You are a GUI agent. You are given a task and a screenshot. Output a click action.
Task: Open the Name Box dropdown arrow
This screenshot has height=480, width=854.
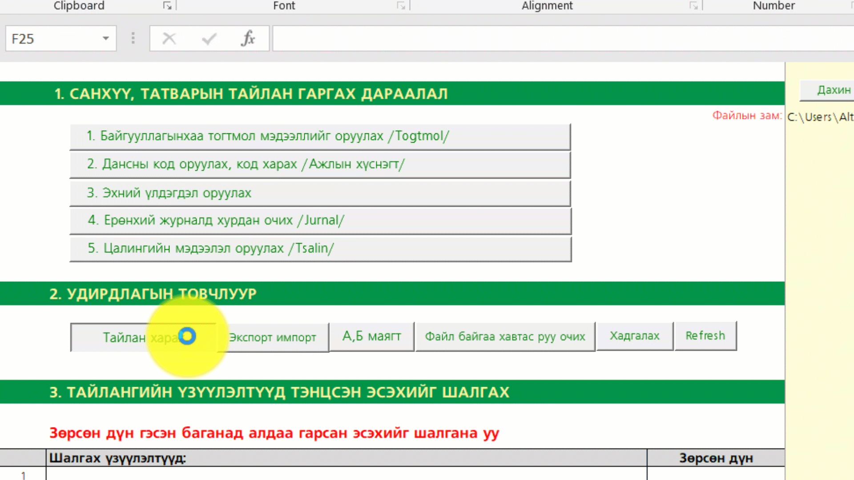coord(105,38)
